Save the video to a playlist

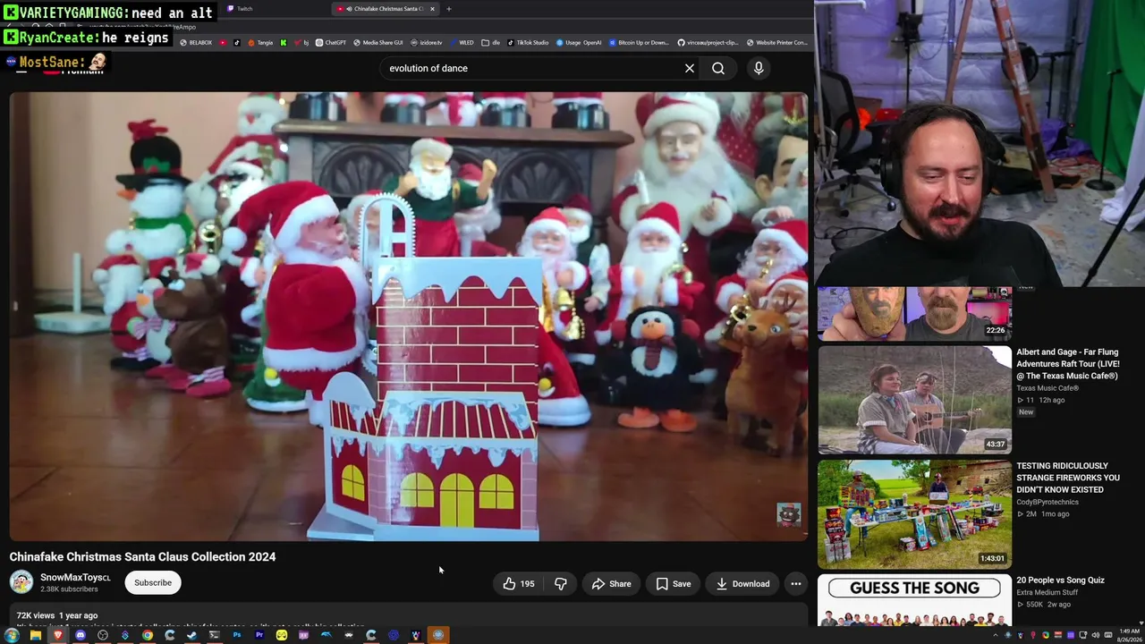tap(674, 584)
